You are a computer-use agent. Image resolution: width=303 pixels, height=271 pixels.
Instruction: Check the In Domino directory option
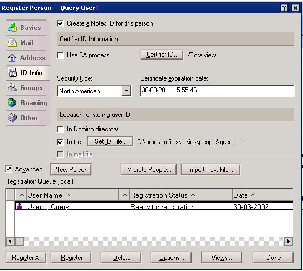60,129
